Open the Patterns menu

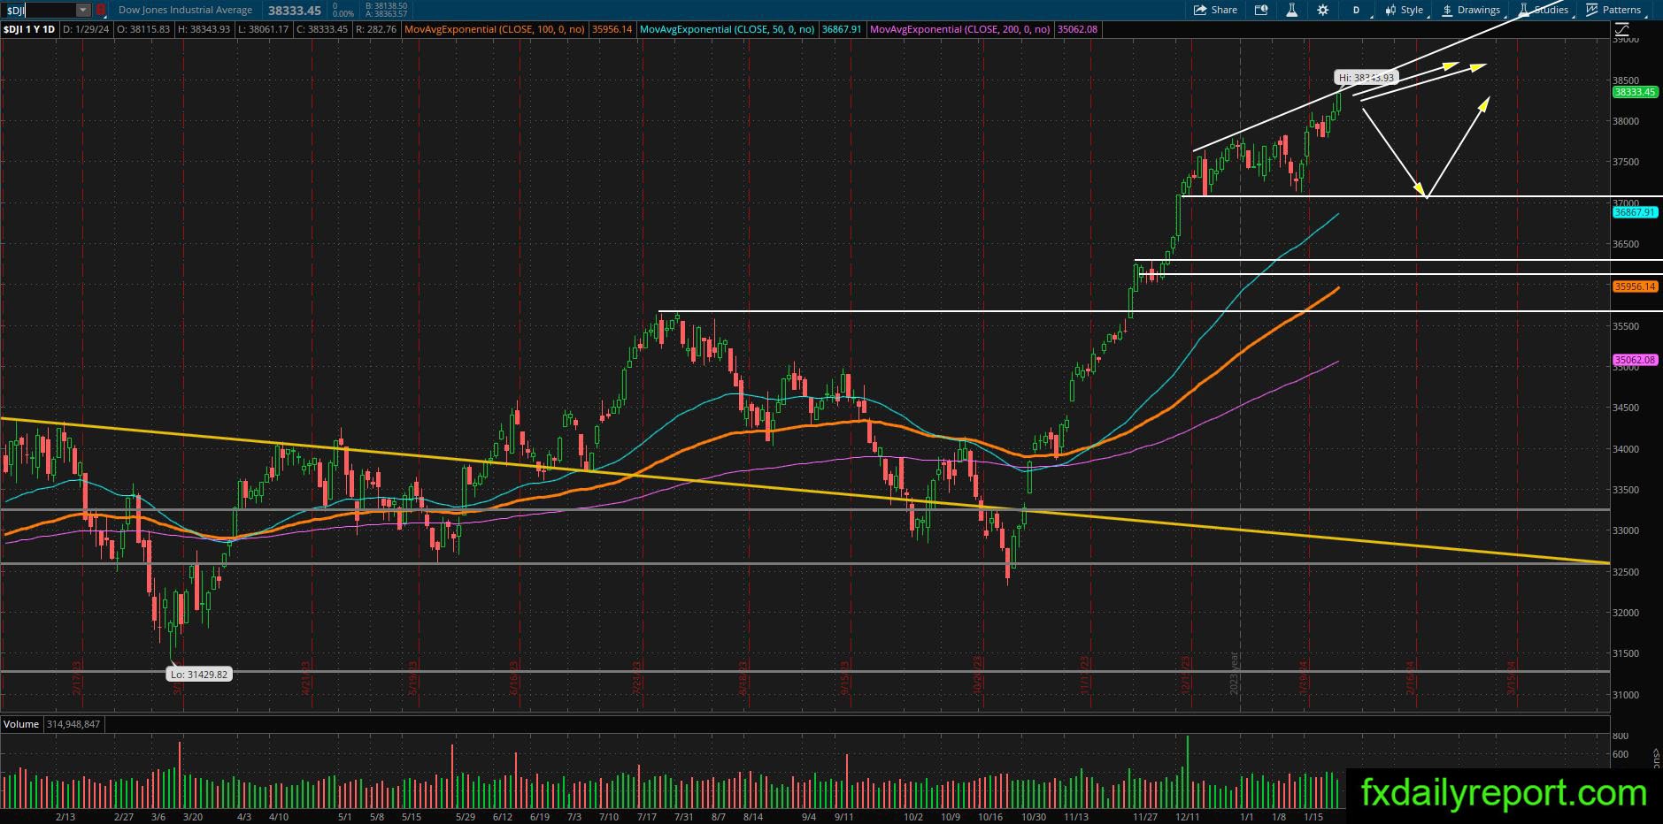[x=1613, y=10]
